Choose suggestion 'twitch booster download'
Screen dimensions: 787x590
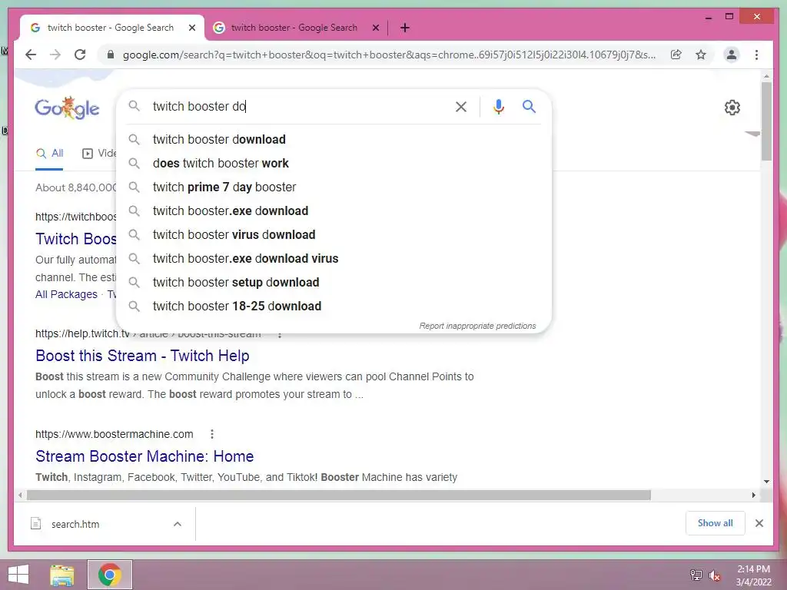coord(334,140)
